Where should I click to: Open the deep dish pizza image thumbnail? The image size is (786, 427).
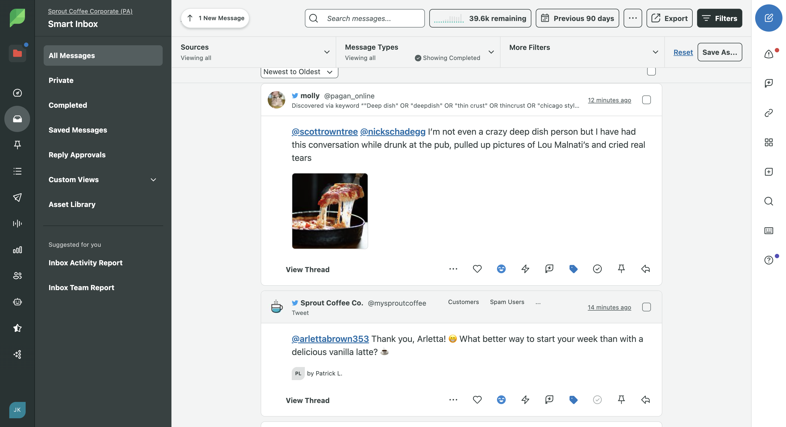point(329,211)
